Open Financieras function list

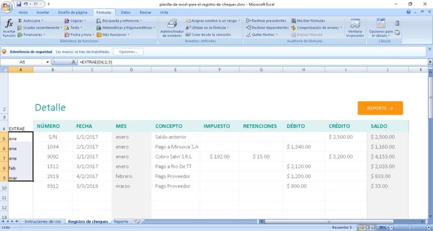coord(30,35)
